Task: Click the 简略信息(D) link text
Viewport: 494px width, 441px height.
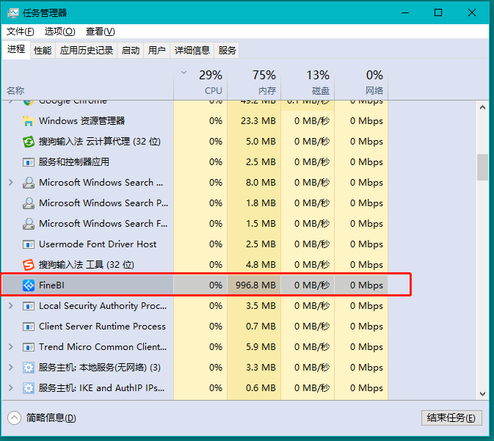Action: (51, 418)
